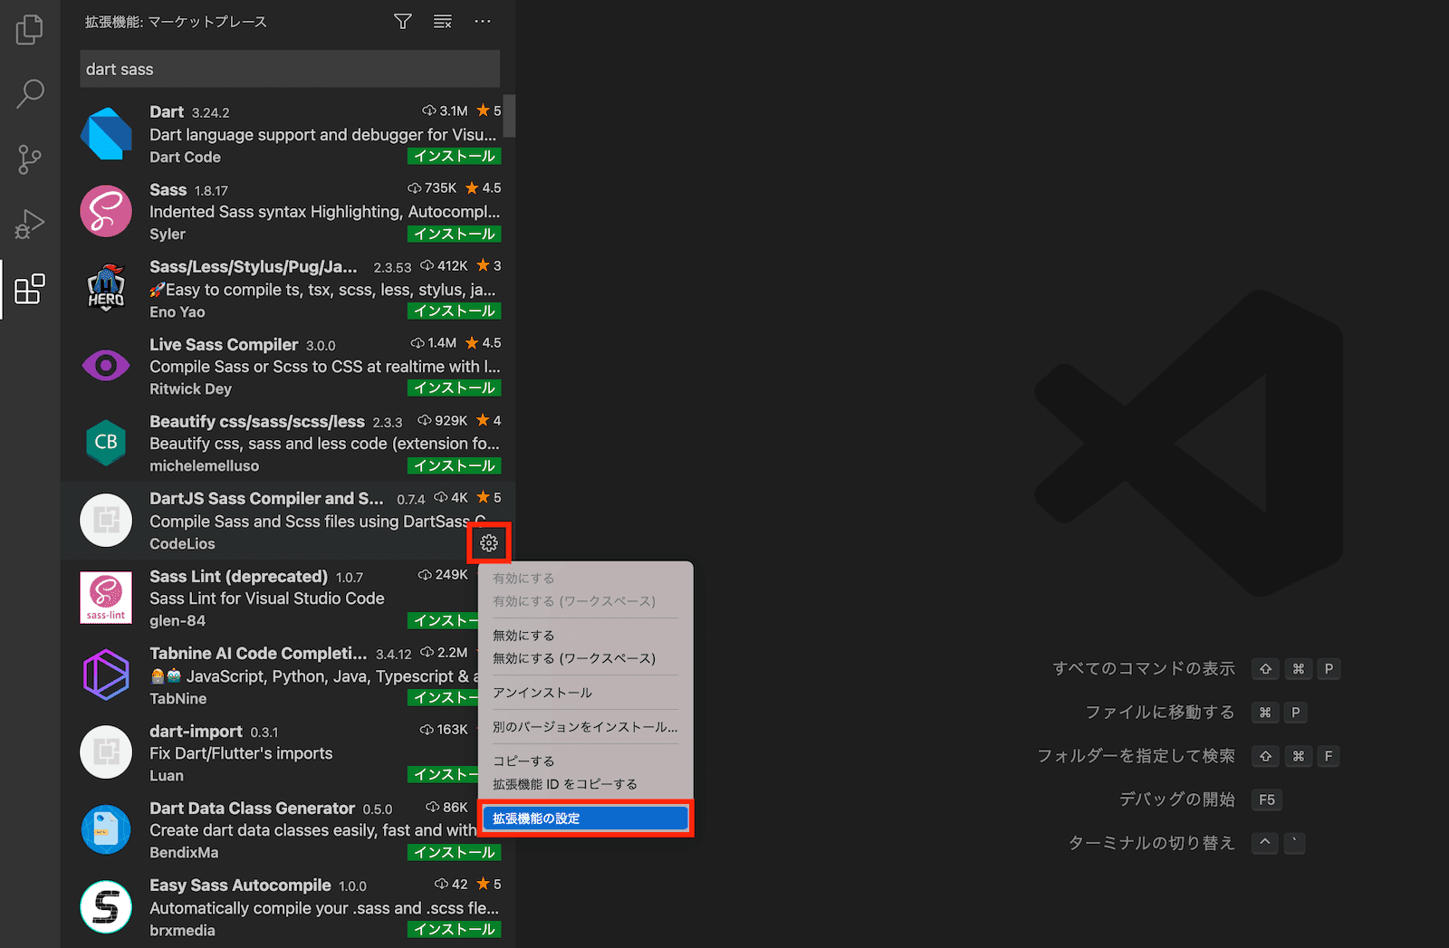Open the Extensions view icon

(30, 289)
